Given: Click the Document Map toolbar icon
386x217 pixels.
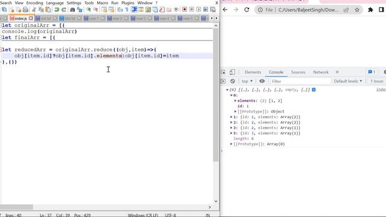Looking at the screenshot, I should (148, 10).
